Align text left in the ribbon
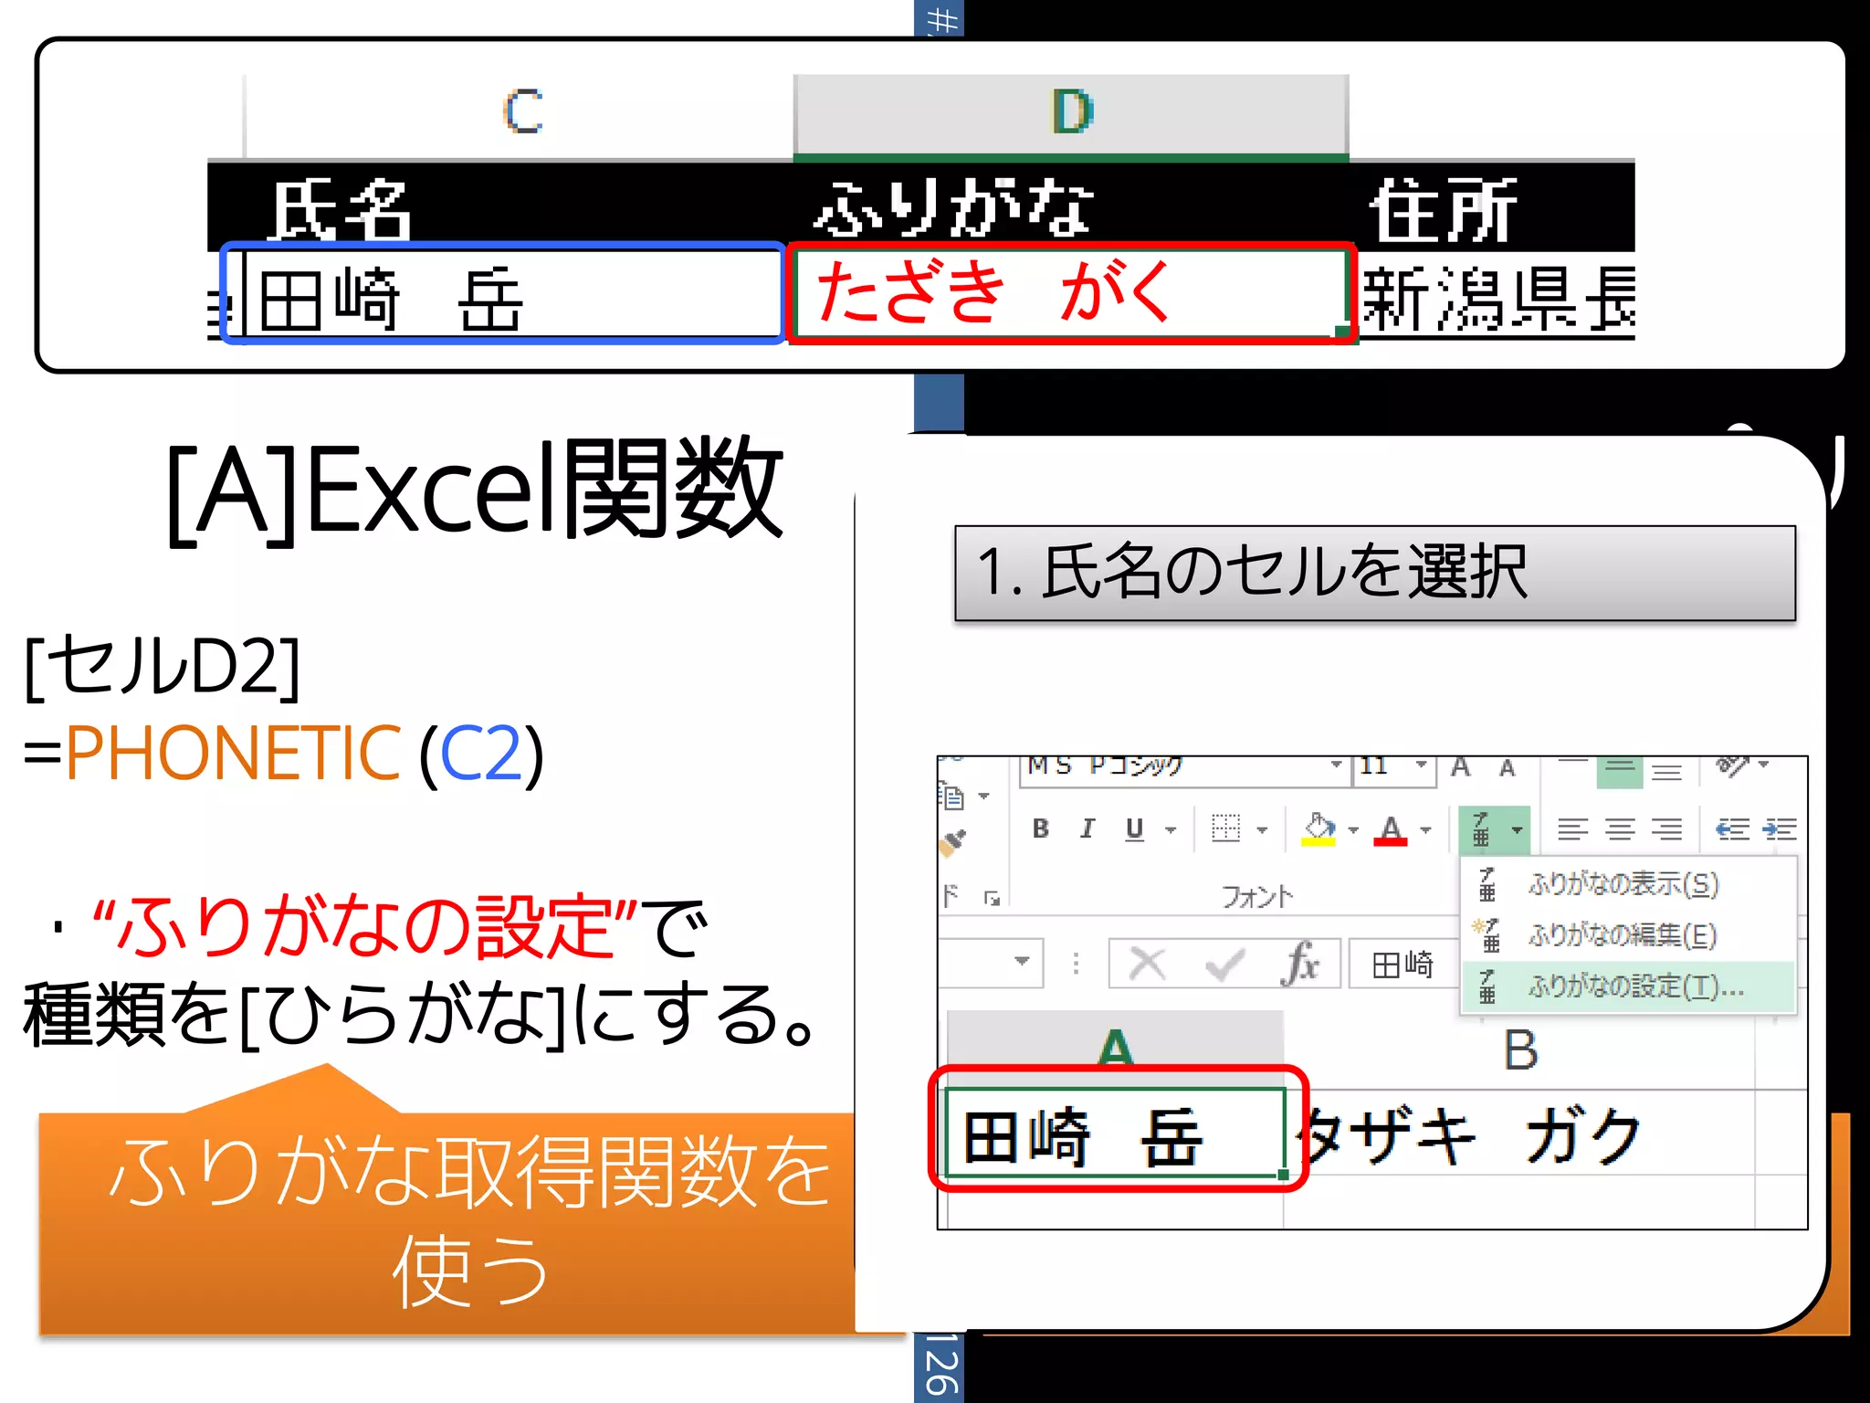Image resolution: width=1870 pixels, height=1403 pixels. pyautogui.click(x=1572, y=828)
